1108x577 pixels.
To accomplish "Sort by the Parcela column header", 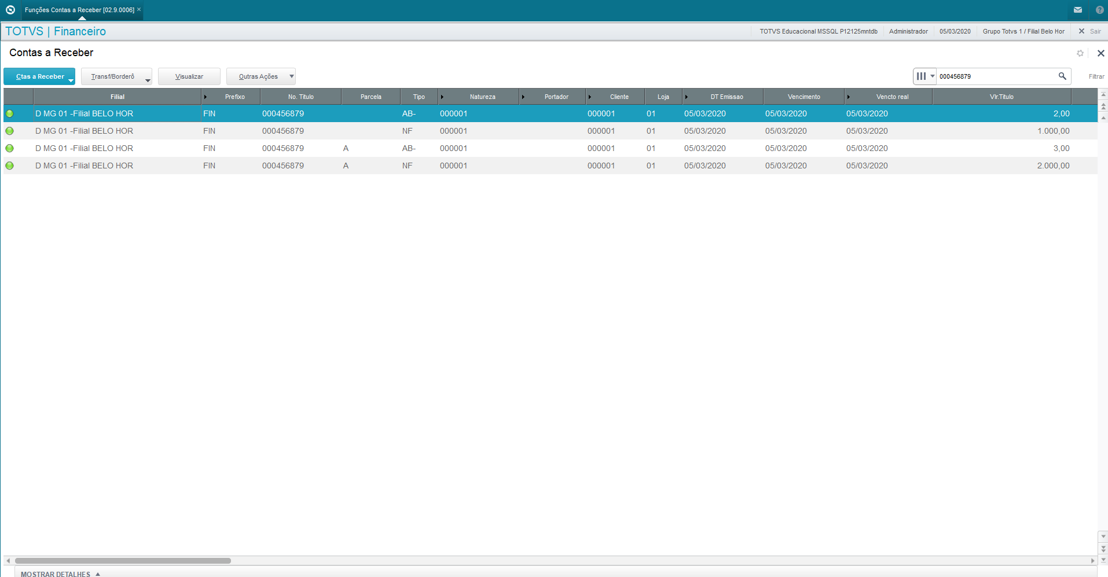I will (x=371, y=97).
